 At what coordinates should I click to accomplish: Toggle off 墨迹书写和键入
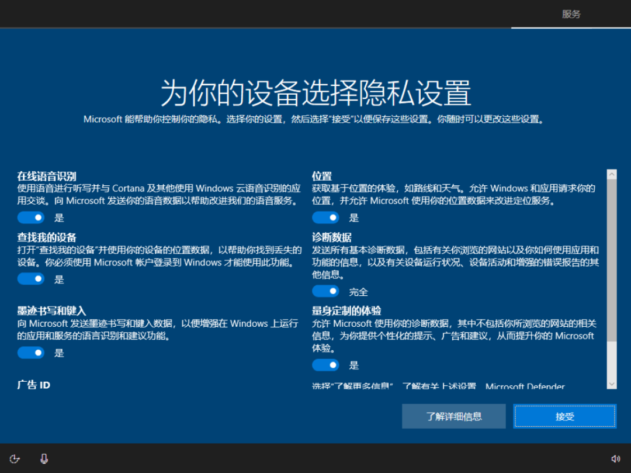[x=30, y=353]
